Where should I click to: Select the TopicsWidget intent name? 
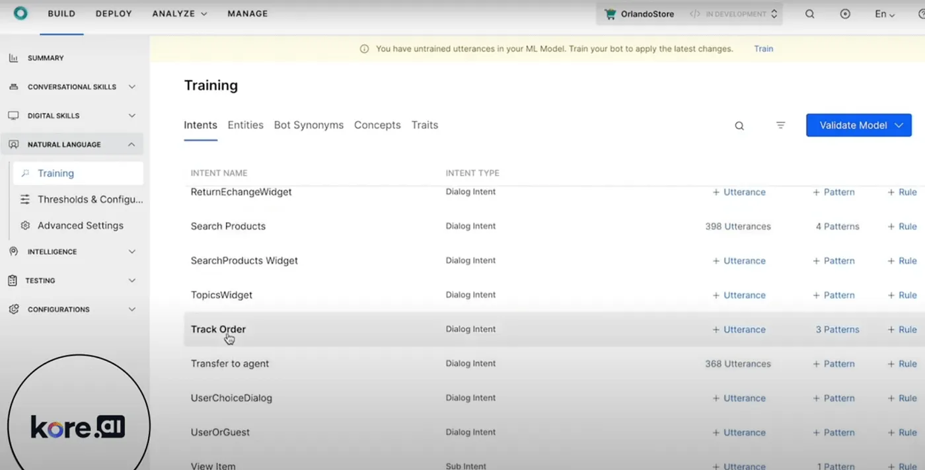point(221,295)
